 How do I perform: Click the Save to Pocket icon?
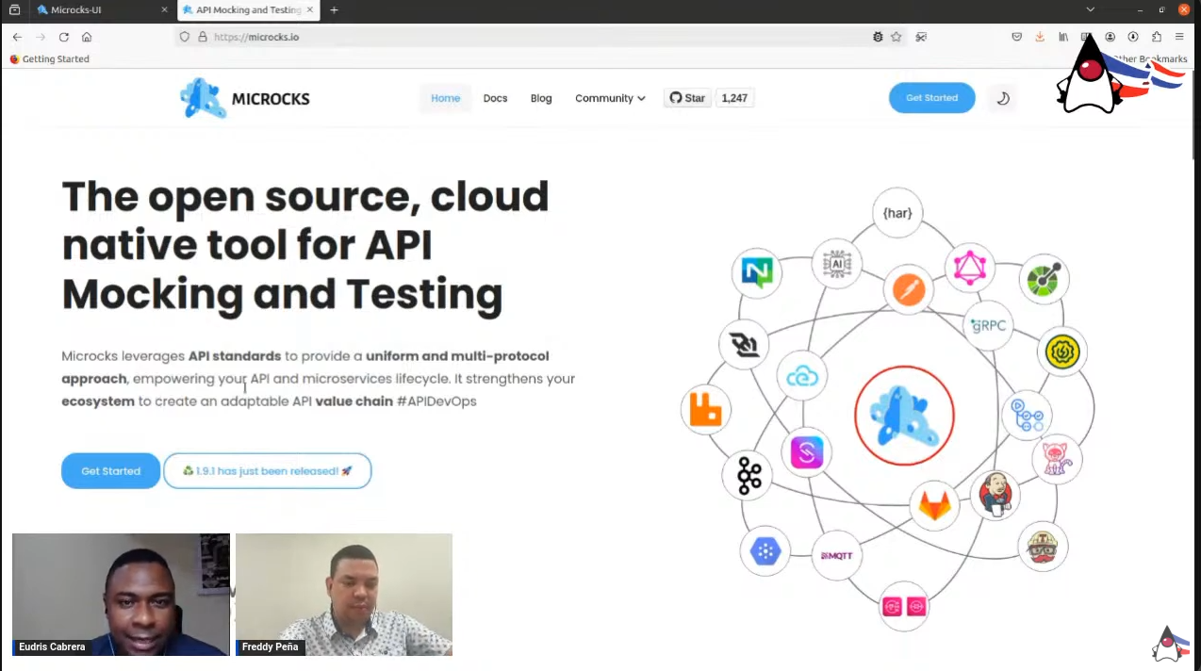(x=1017, y=37)
